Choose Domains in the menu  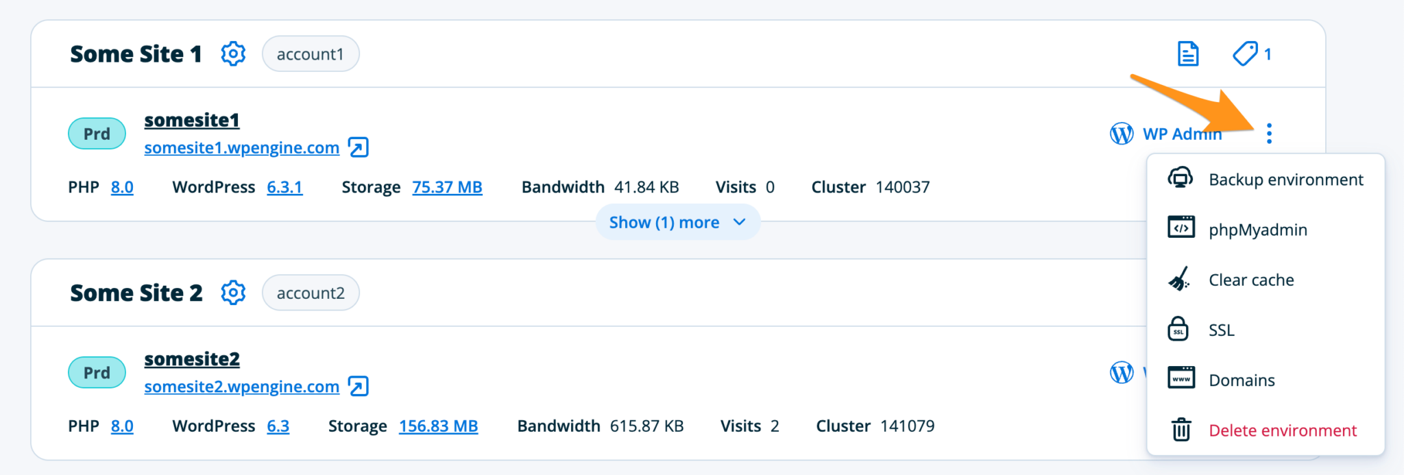pos(1242,380)
